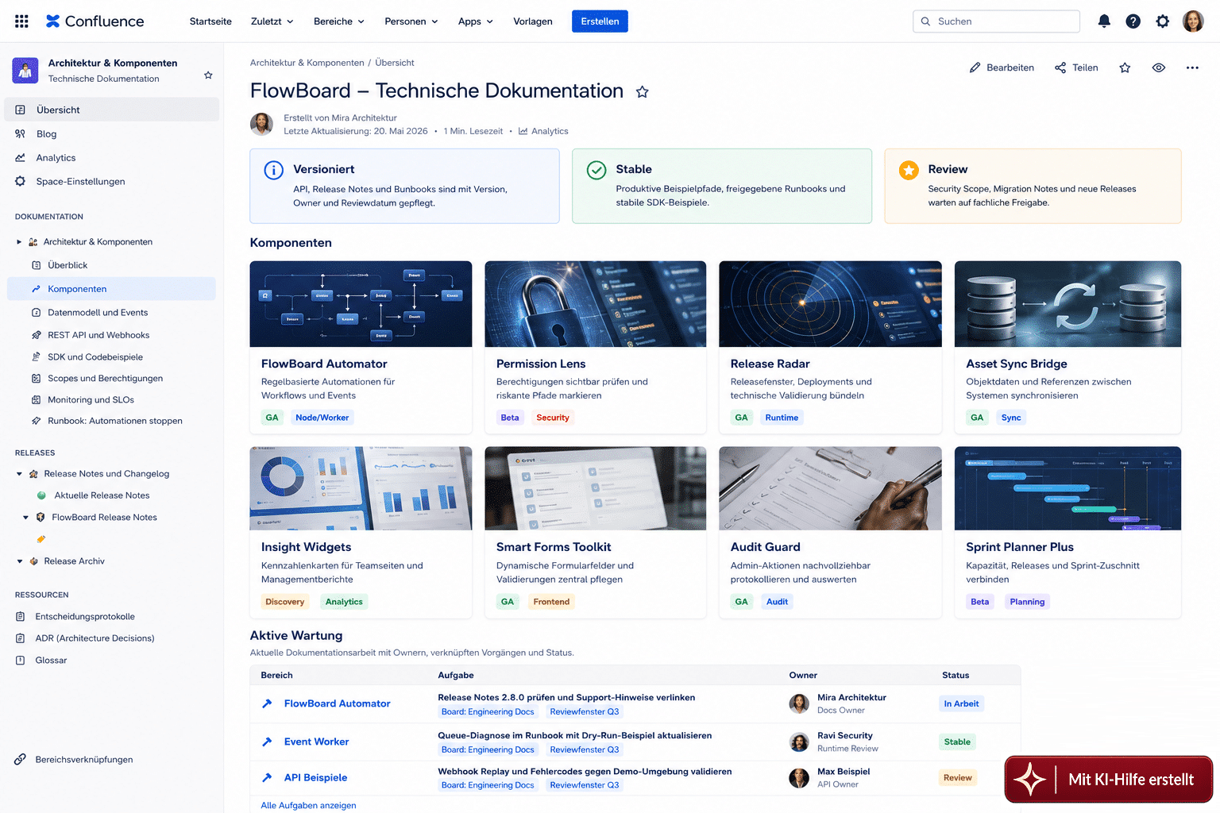
Task: Open the Bereiche dropdown
Action: pos(339,21)
